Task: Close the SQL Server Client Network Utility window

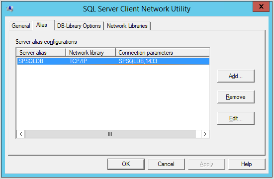Action: coord(261,6)
